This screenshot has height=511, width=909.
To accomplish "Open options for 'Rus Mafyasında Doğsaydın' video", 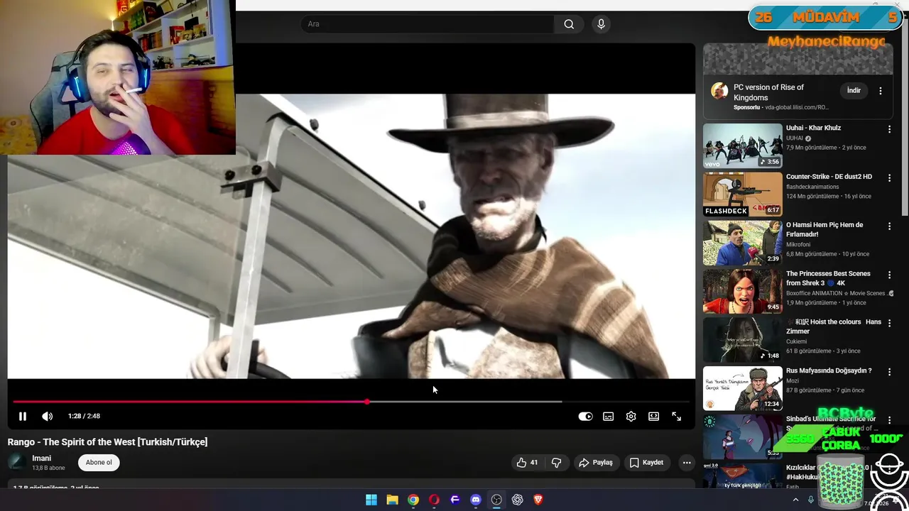I will (x=889, y=372).
